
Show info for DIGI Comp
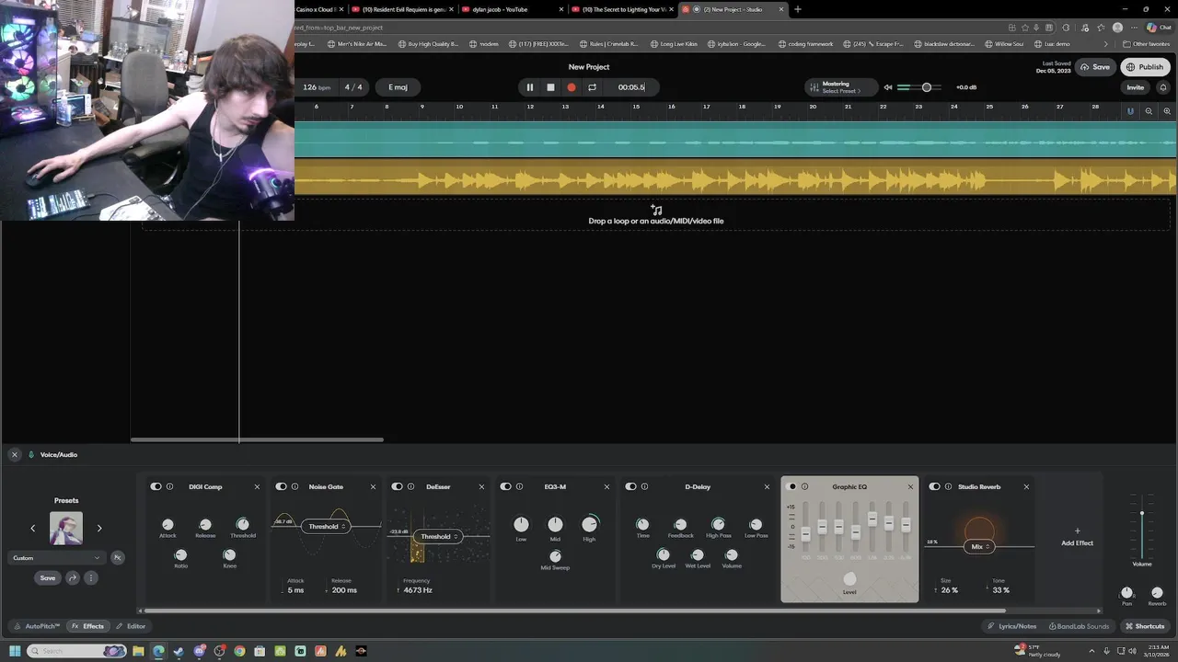pos(169,486)
